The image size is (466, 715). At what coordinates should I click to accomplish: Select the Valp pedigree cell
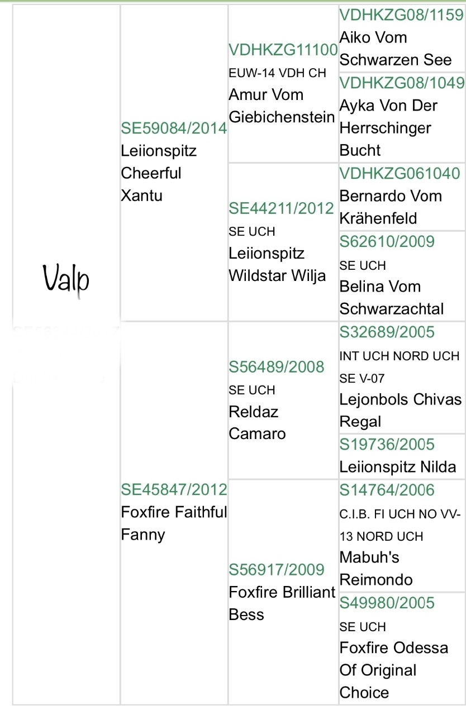pos(66,278)
